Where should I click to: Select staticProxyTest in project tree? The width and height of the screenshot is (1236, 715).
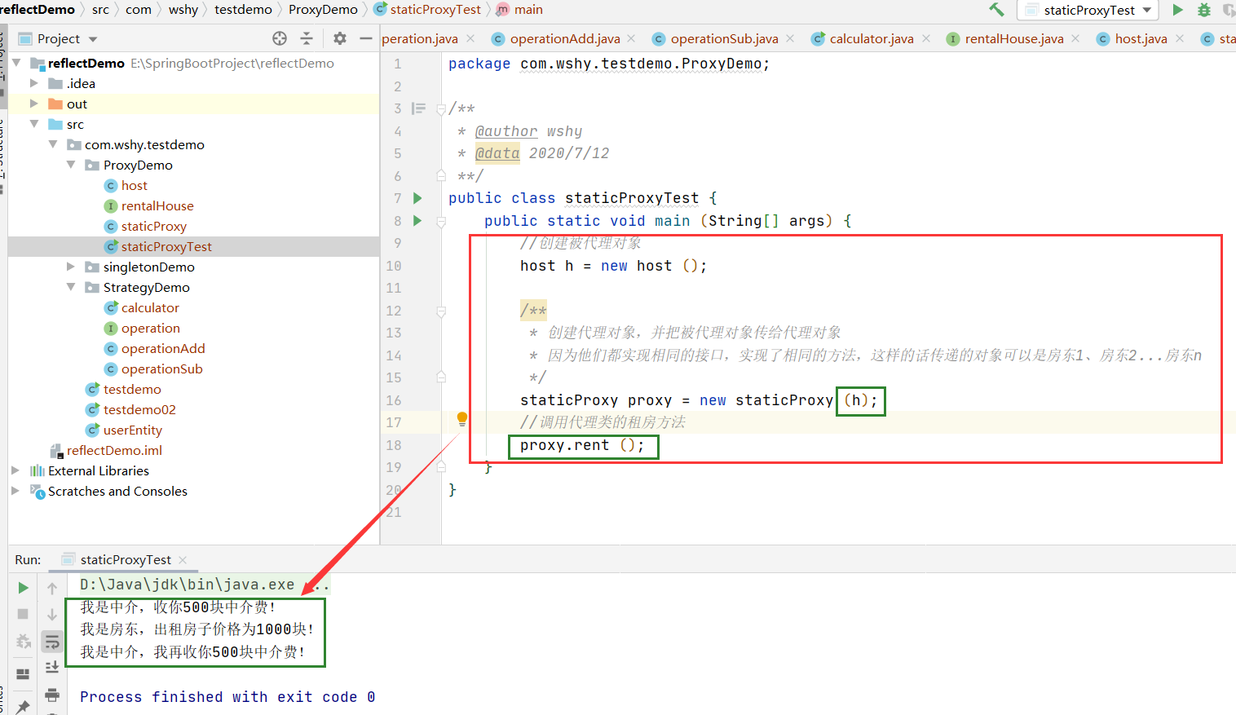pos(166,246)
